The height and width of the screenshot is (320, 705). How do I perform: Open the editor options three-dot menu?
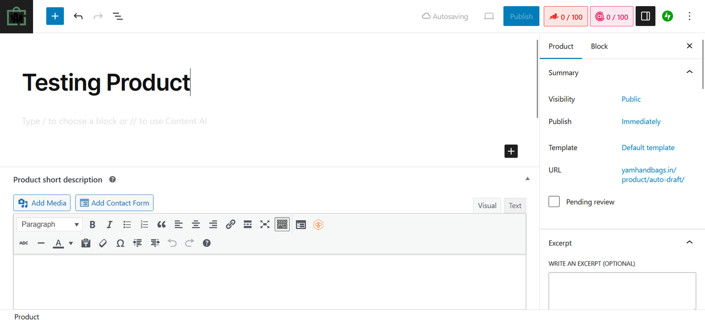click(690, 17)
